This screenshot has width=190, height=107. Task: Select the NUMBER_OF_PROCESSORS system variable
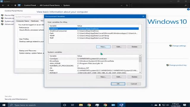pos(94,66)
